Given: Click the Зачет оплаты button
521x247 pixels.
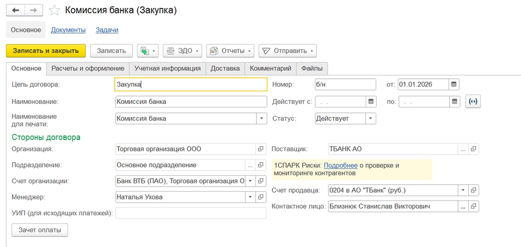Looking at the screenshot, I should [x=40, y=230].
